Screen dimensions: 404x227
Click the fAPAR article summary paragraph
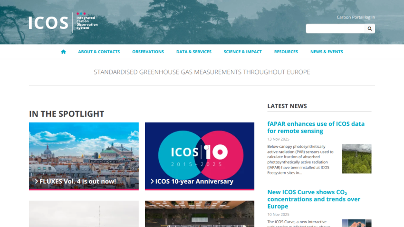pos(301,160)
